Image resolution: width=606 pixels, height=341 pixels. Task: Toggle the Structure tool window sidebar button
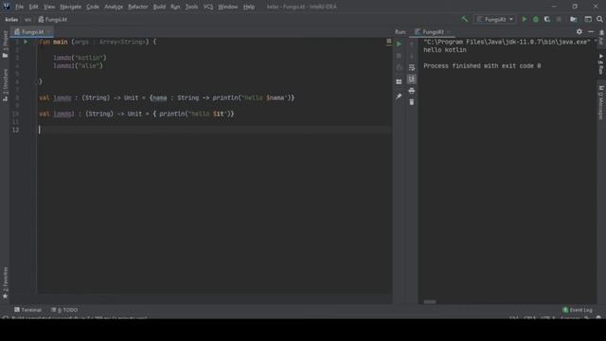pos(5,85)
